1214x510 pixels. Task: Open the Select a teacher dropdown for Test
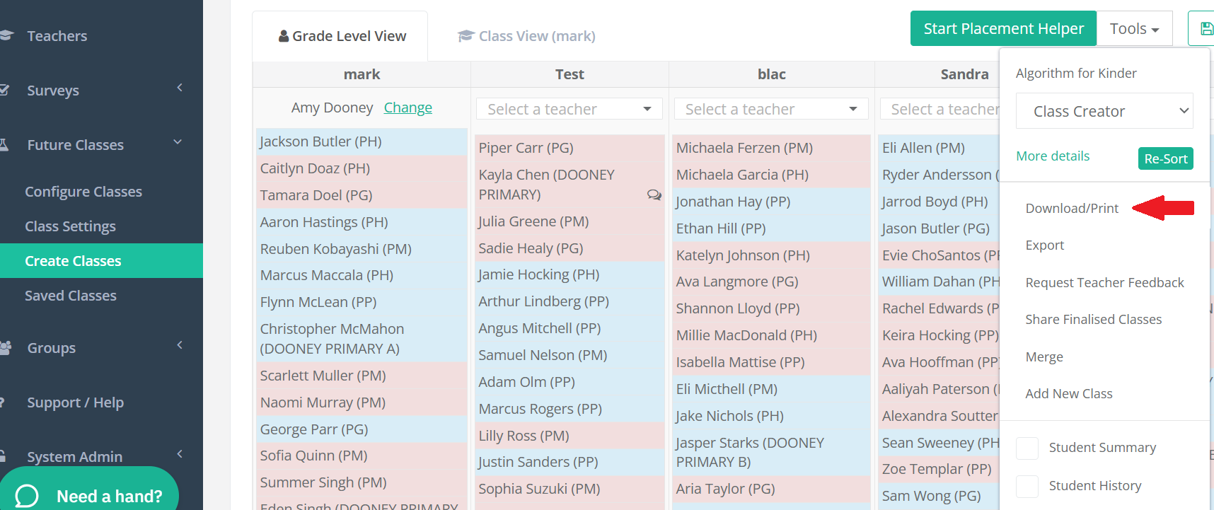570,109
